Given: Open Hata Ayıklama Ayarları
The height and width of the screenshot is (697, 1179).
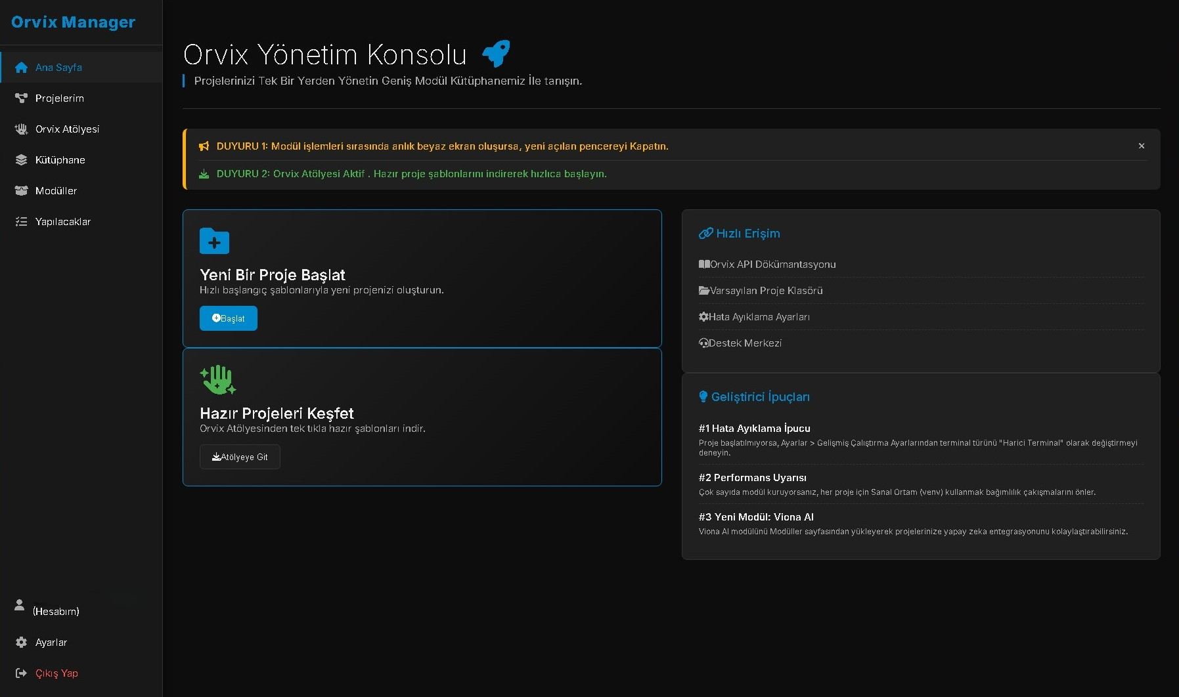Looking at the screenshot, I should 755,316.
